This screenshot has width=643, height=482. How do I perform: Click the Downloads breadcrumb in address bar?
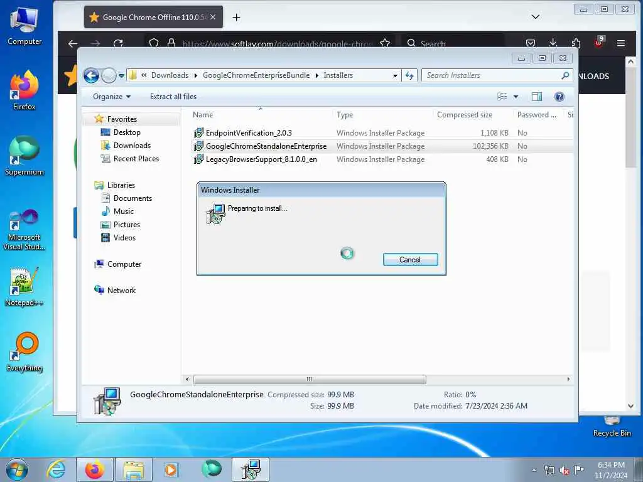[170, 75]
